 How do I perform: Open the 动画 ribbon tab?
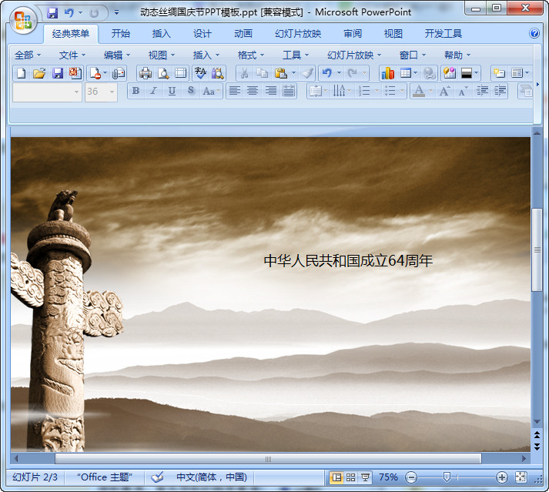tap(243, 34)
